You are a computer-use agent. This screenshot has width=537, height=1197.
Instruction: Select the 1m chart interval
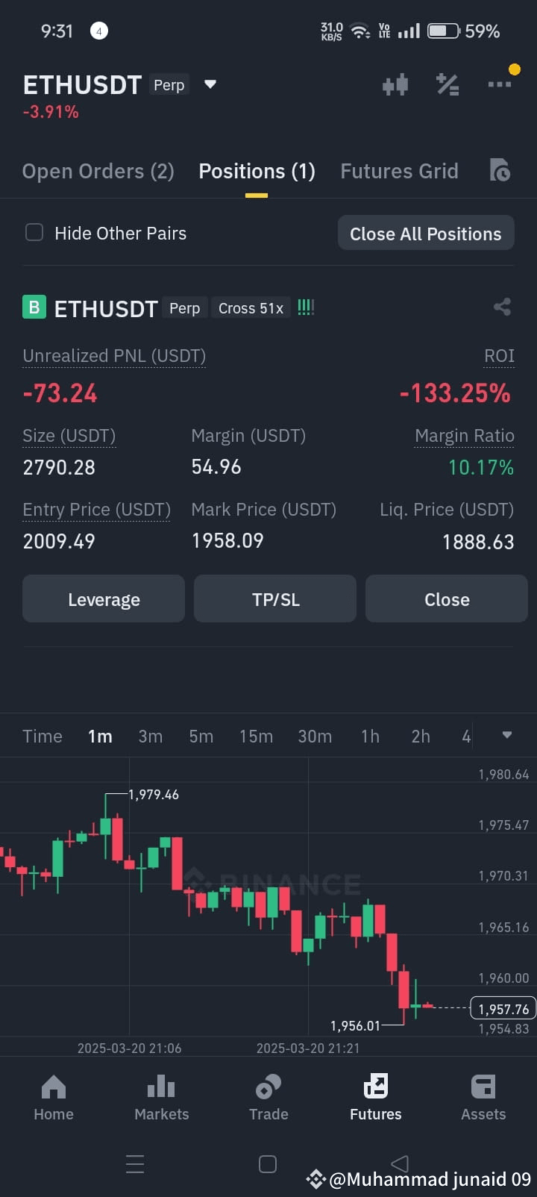100,737
